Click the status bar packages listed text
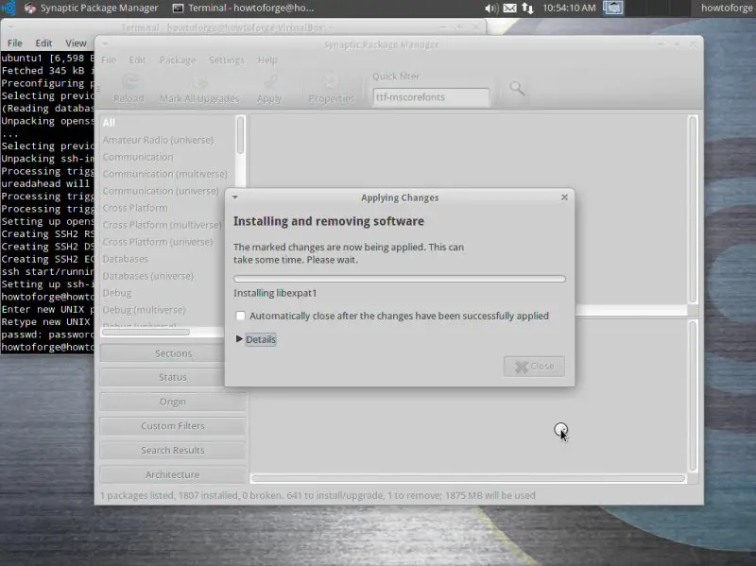Image resolution: width=756 pixels, height=566 pixels. point(318,495)
